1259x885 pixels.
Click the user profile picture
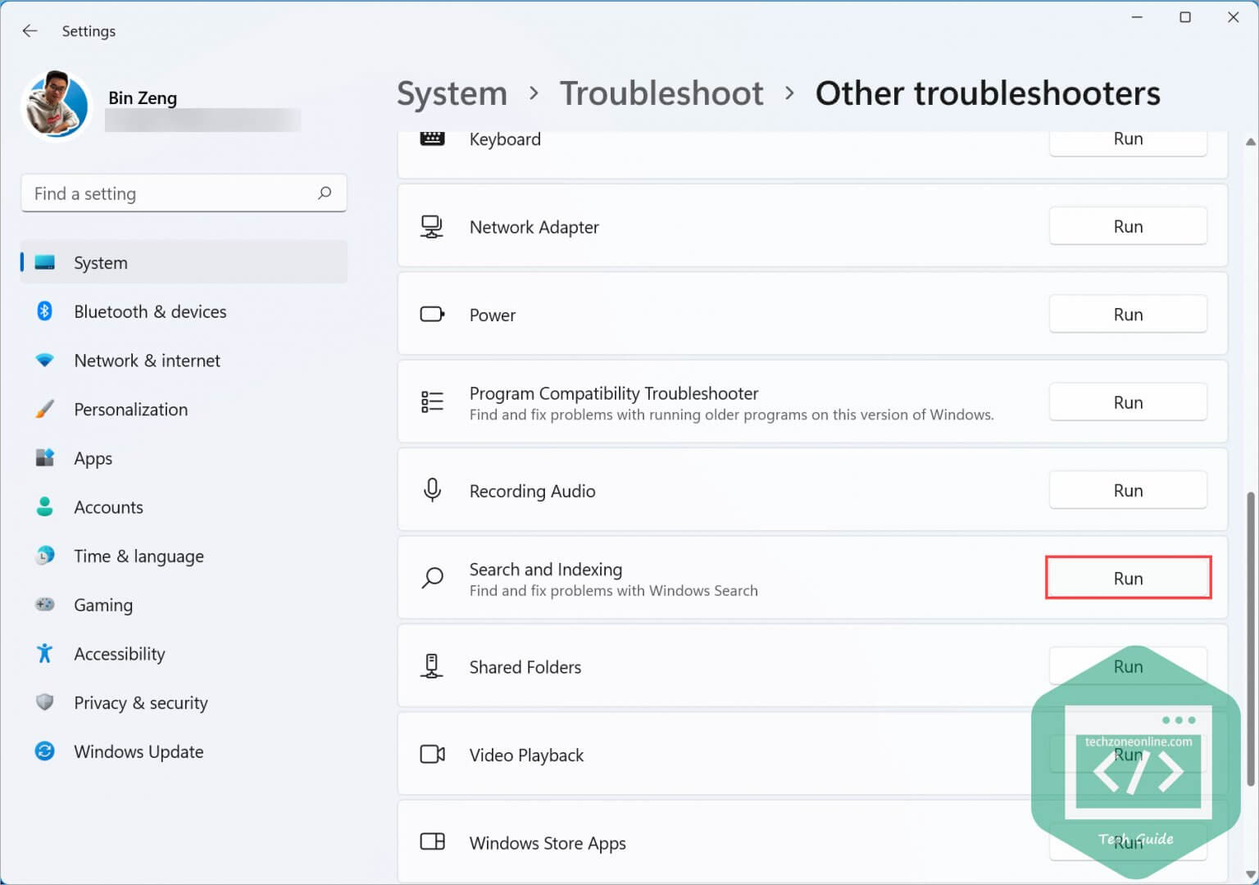tap(57, 106)
